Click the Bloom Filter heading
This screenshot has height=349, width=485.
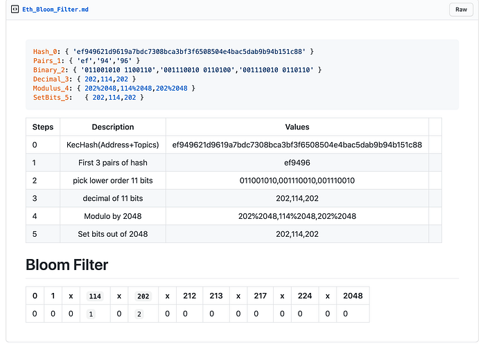click(67, 265)
